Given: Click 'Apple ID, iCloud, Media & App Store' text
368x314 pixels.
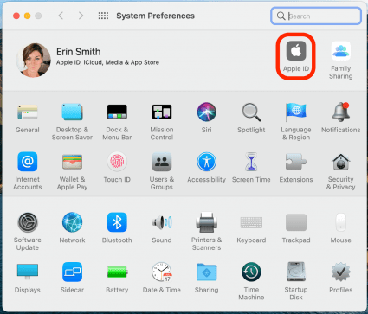Looking at the screenshot, I should (107, 62).
